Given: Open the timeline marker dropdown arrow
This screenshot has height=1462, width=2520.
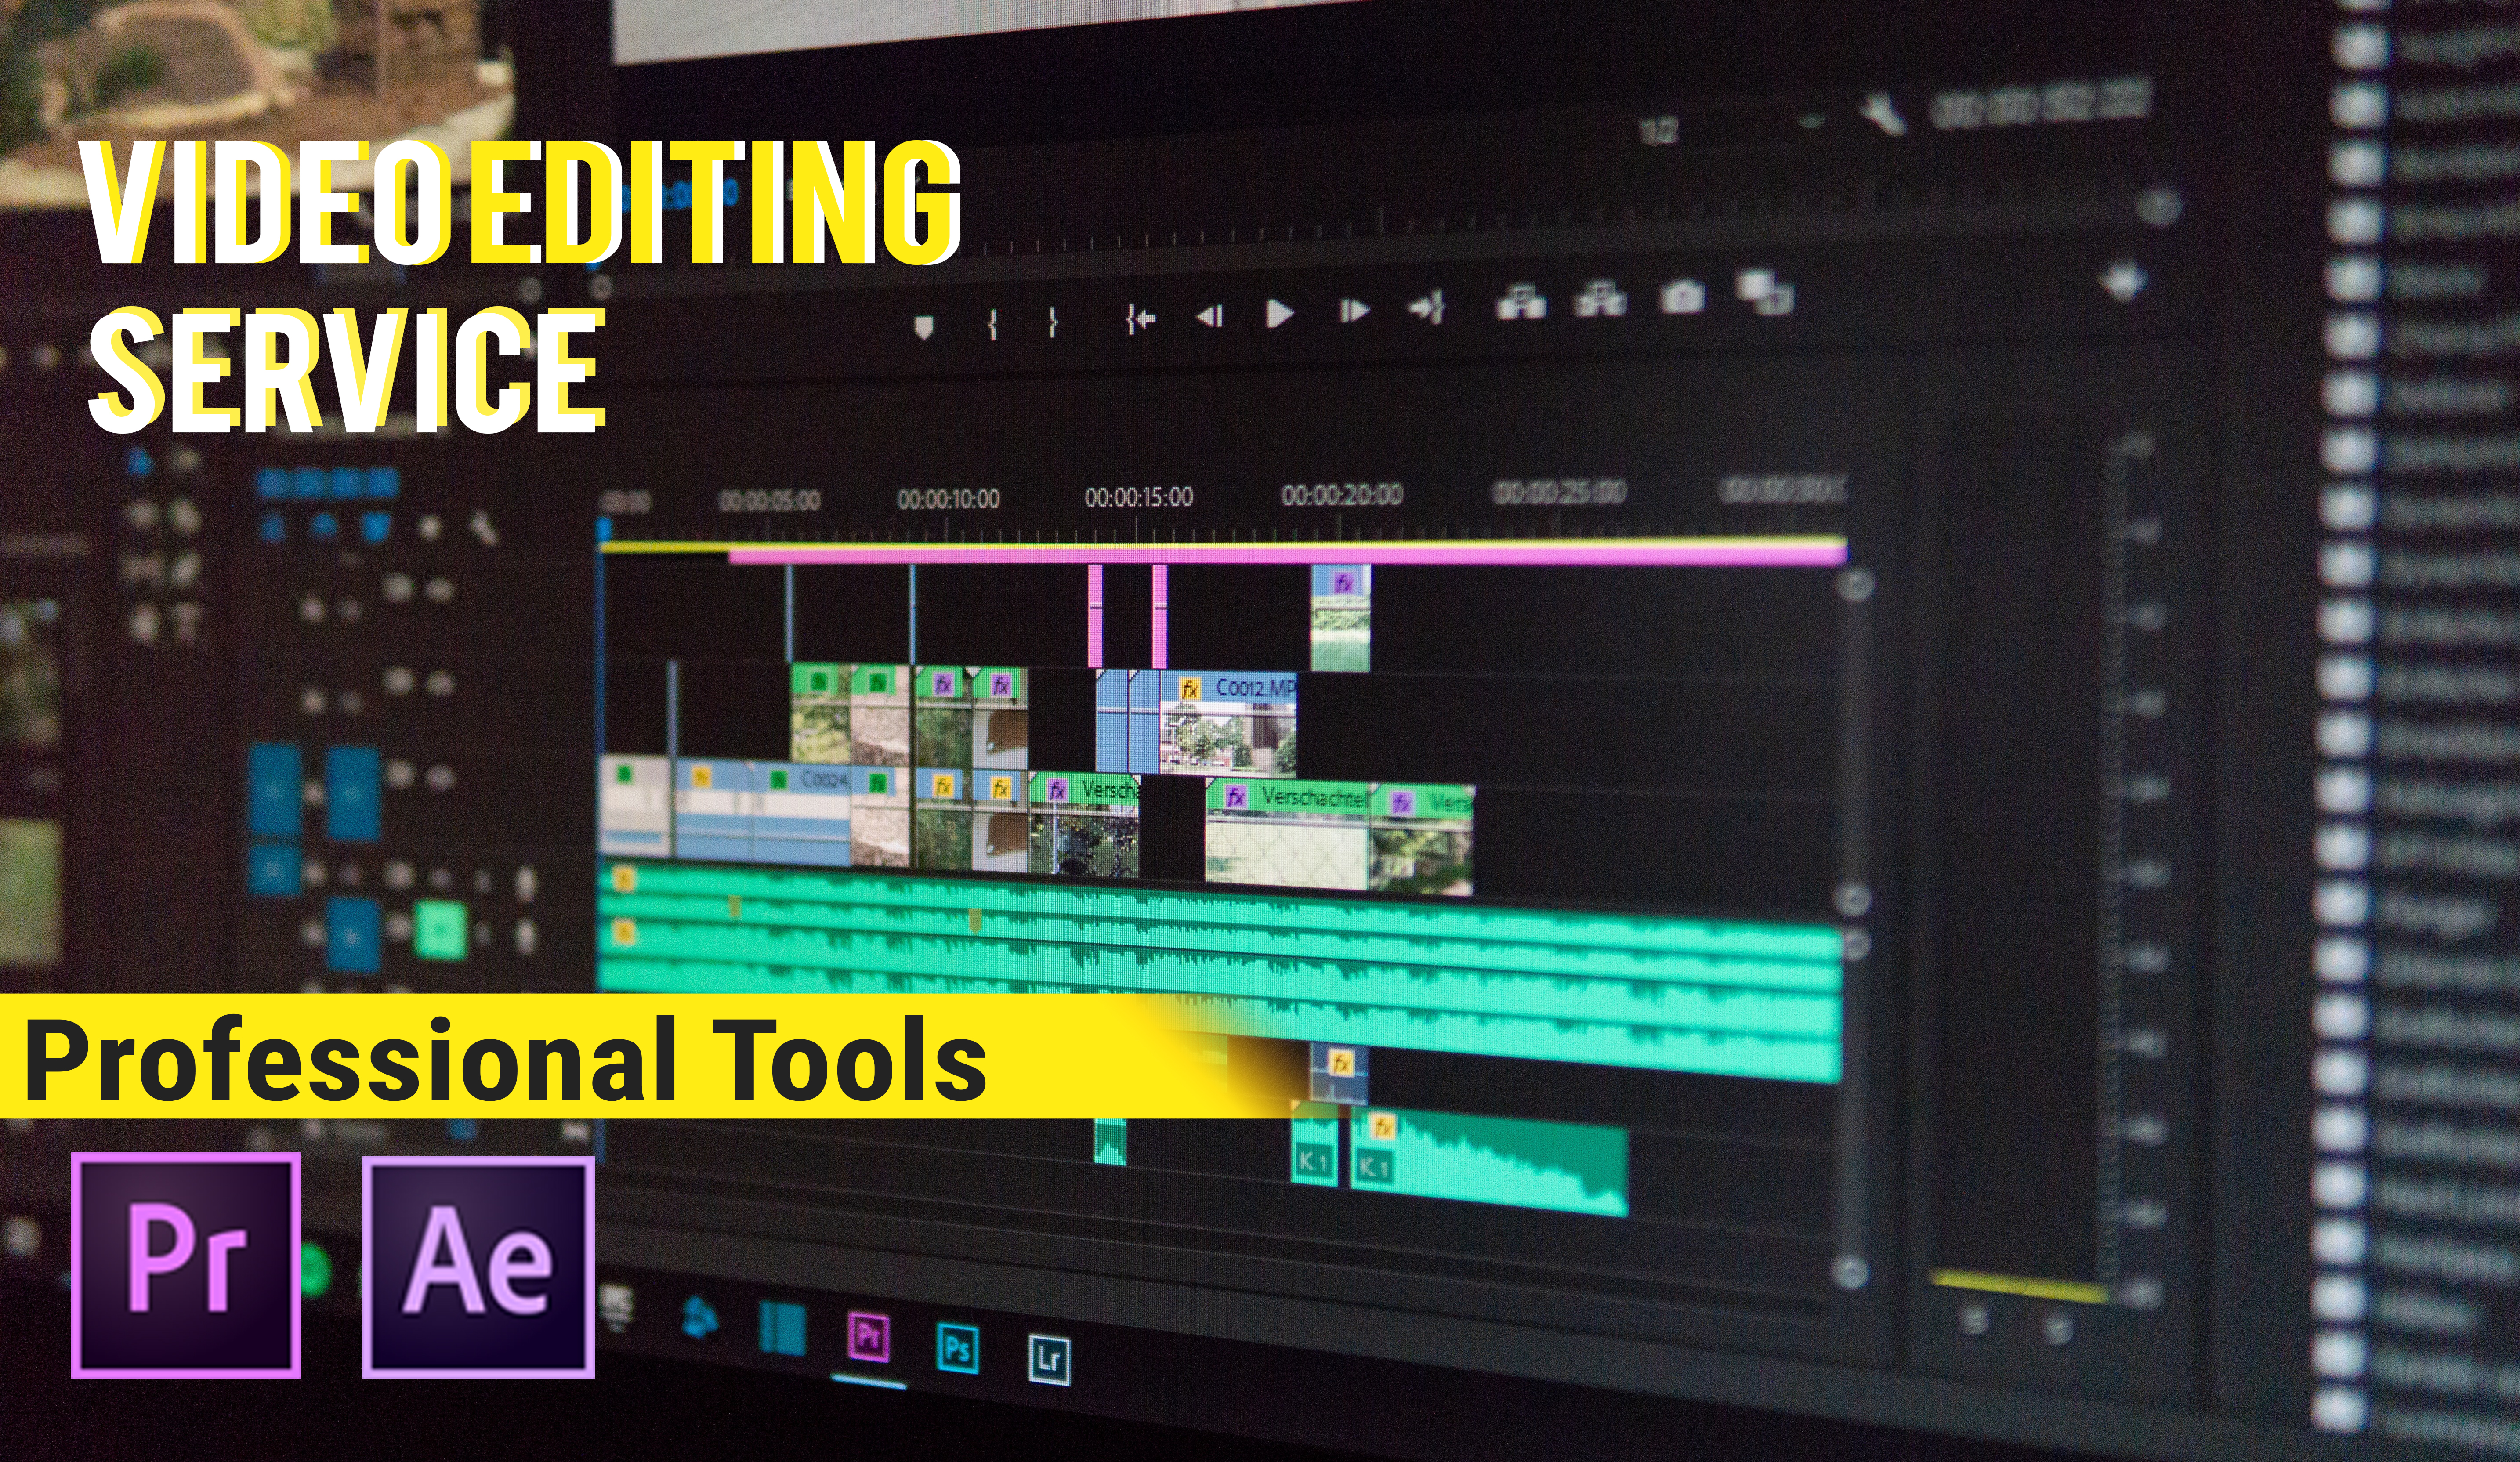Looking at the screenshot, I should tap(924, 324).
